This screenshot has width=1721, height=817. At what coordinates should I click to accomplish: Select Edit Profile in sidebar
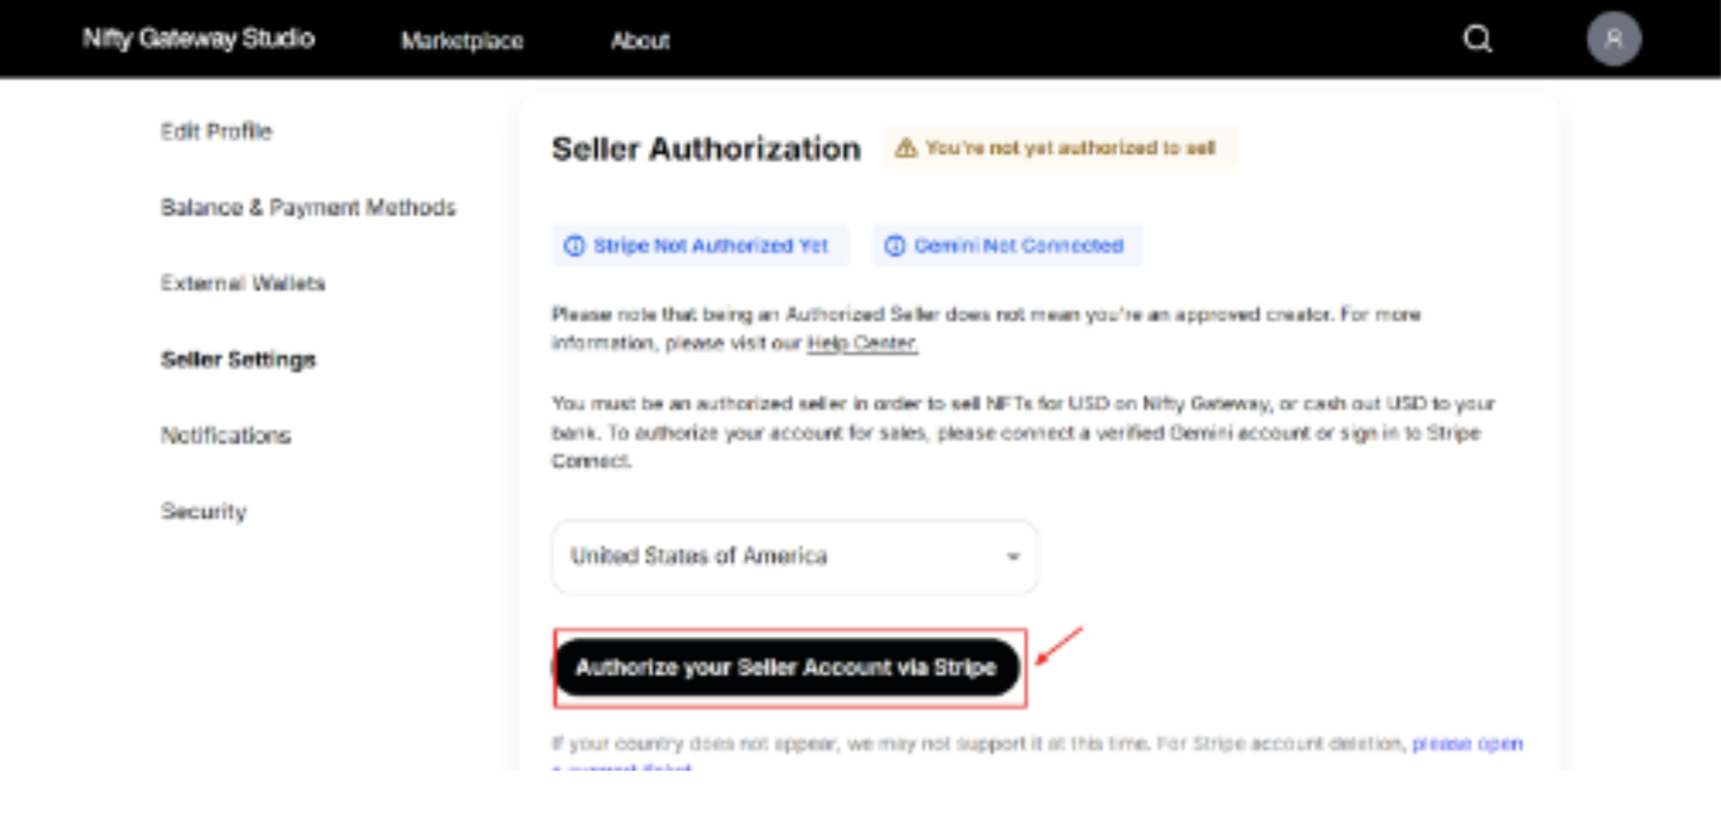(216, 131)
